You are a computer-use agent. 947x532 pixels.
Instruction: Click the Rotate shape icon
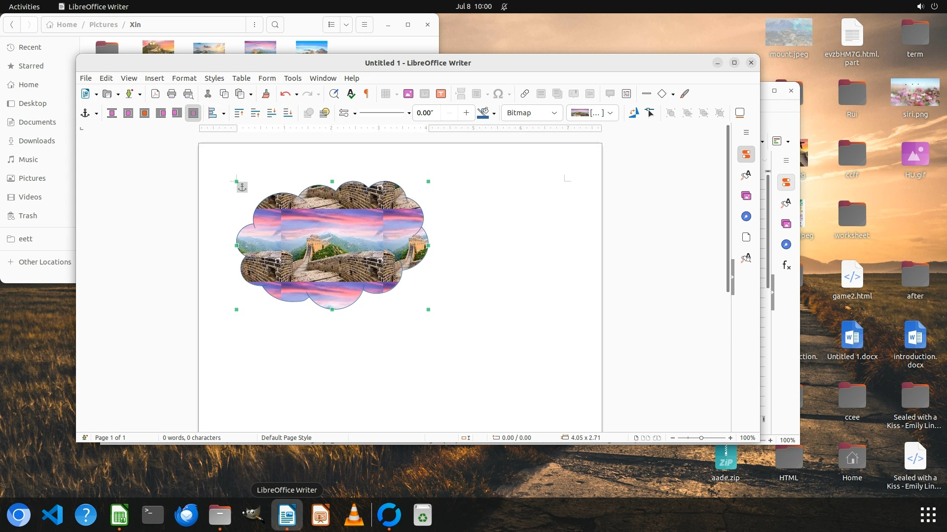[x=634, y=113]
